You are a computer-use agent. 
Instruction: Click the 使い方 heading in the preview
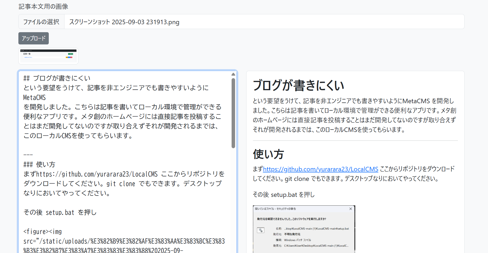pos(268,154)
